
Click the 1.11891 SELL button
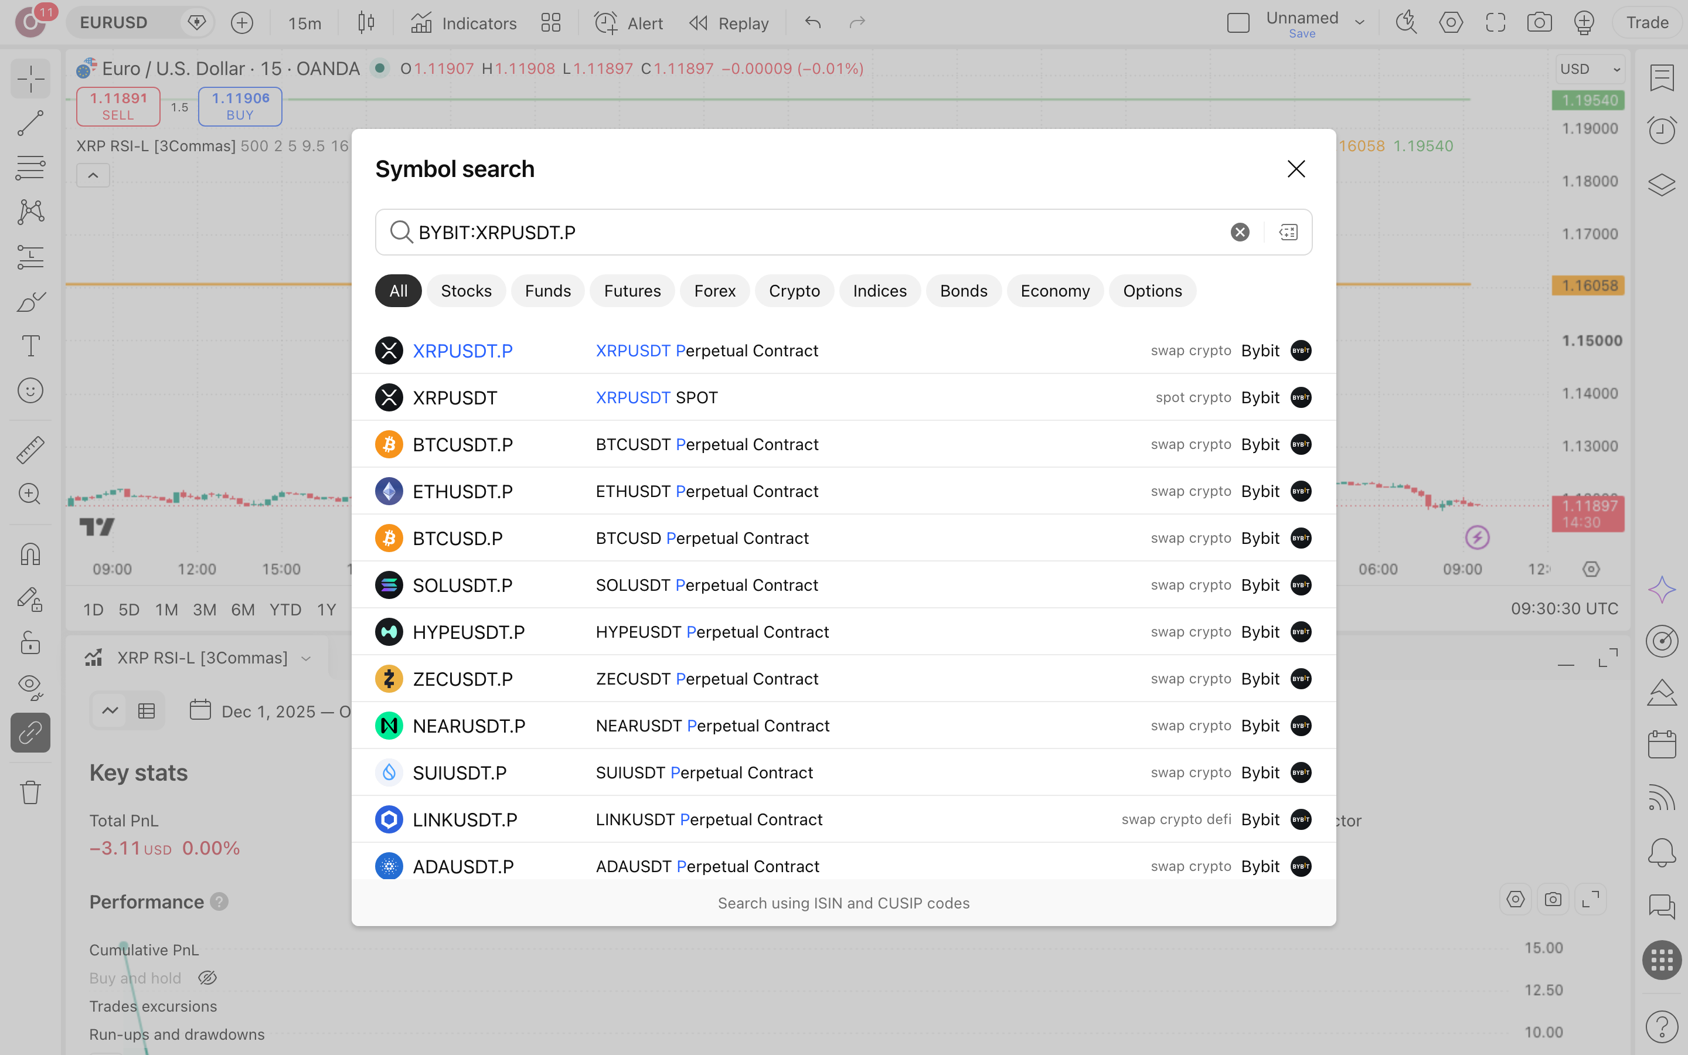pyautogui.click(x=118, y=106)
